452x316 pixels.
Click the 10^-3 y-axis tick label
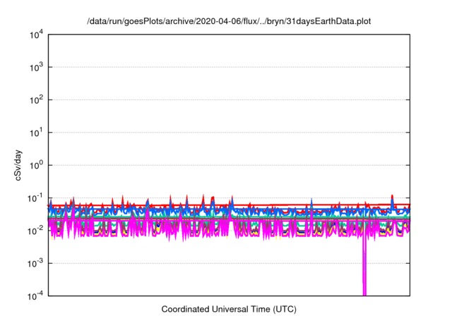pos(35,262)
